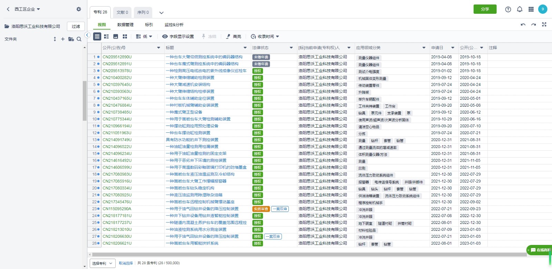The width and height of the screenshot is (552, 269).
Task: Click the 程序控制机械手 category tag
Action: pos(371,203)
